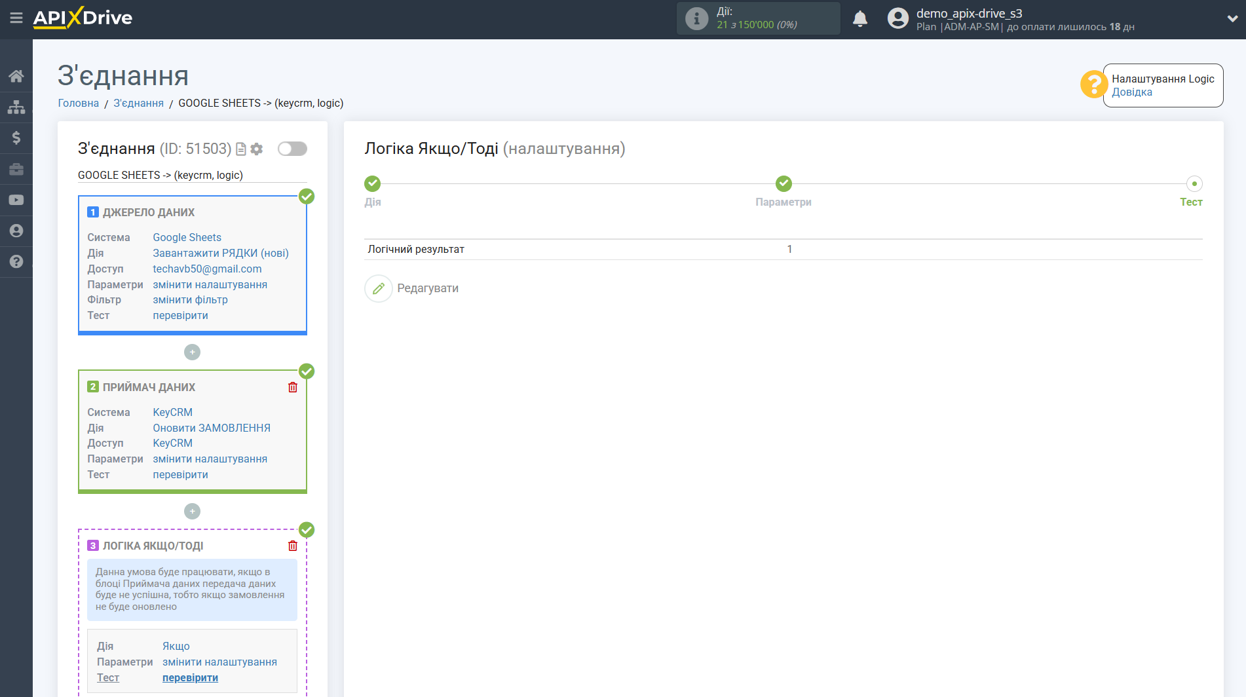The width and height of the screenshot is (1246, 697).
Task: Click the Редагувати label
Action: [428, 288]
